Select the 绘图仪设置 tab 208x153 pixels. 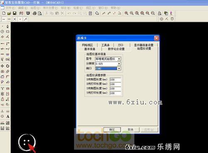pyautogui.click(x=144, y=49)
